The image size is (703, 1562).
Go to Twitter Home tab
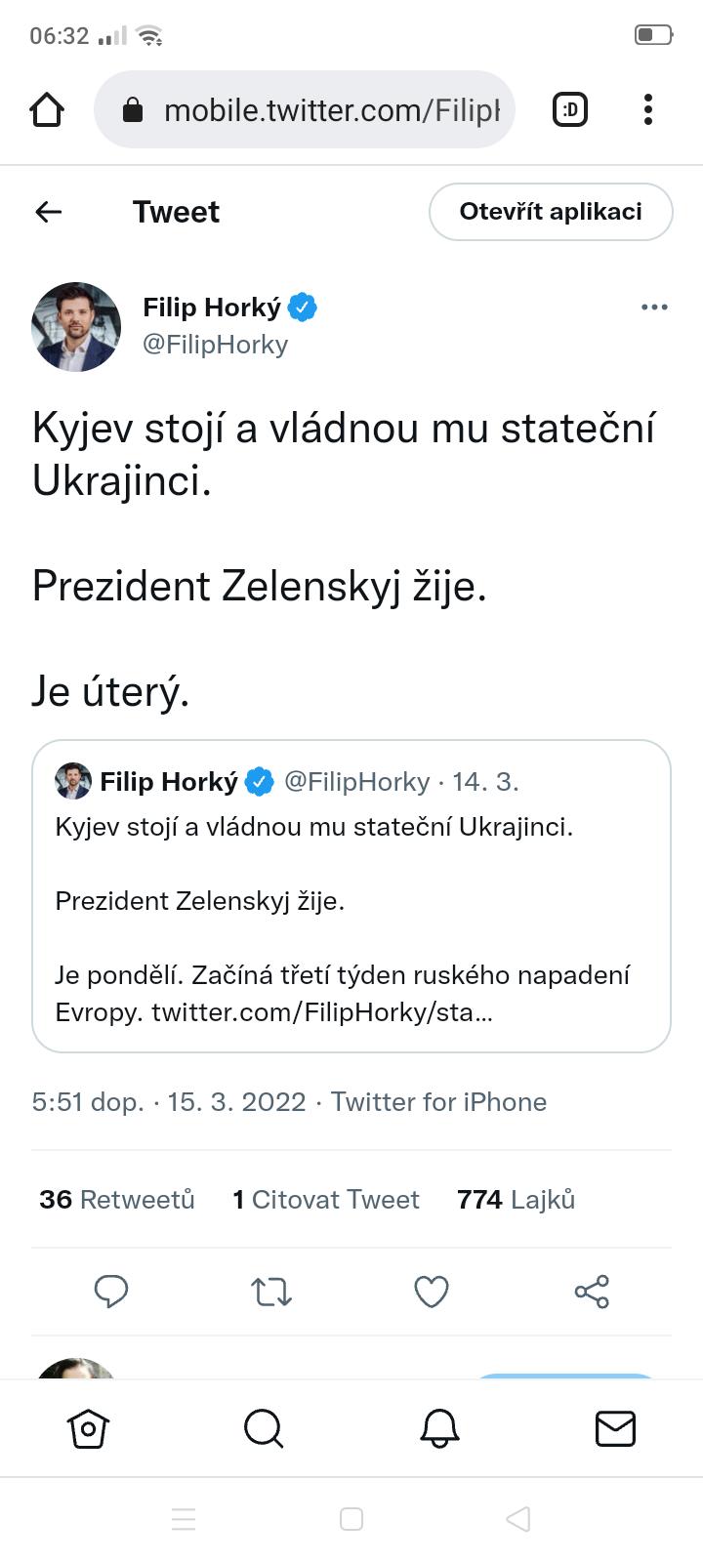pyautogui.click(x=88, y=1429)
